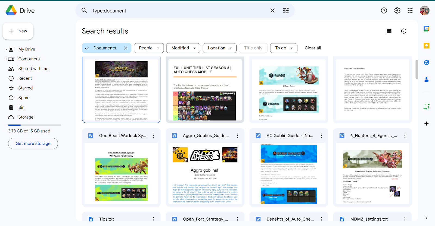Click the New button
Viewport: 435px width, 226px height.
[18, 31]
